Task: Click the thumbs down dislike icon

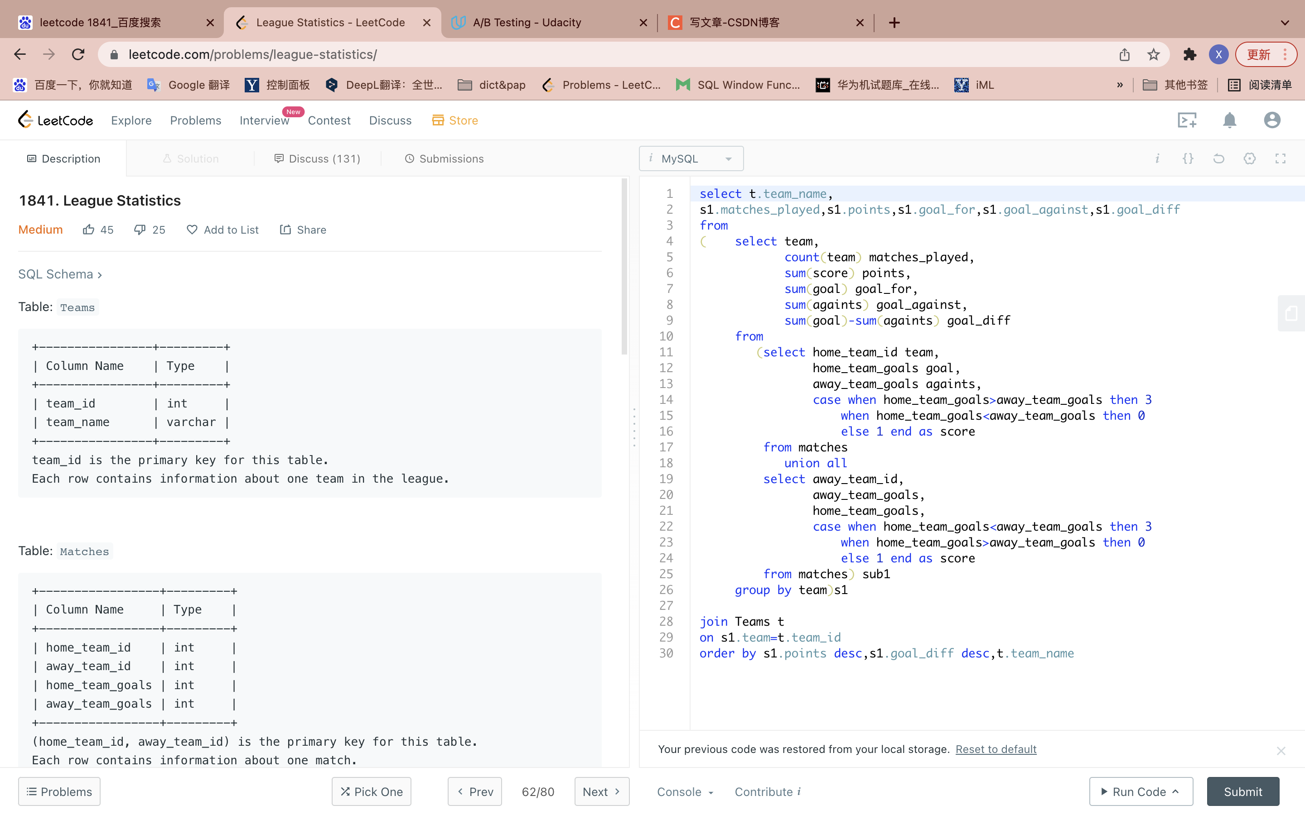Action: 140,230
